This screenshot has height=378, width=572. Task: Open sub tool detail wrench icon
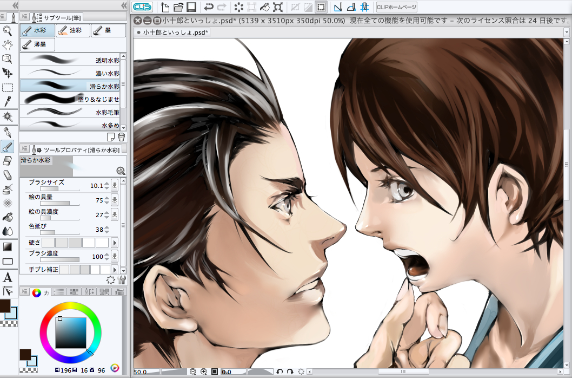pyautogui.click(x=123, y=281)
